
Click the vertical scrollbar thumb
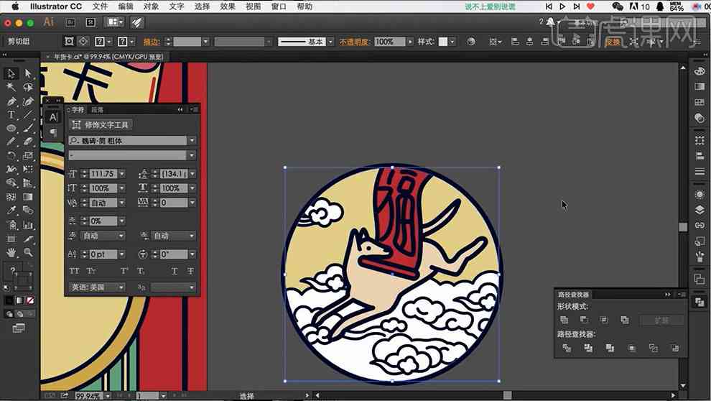[683, 227]
